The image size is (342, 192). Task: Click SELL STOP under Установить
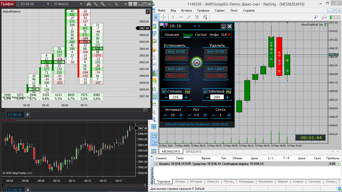pos(177,58)
